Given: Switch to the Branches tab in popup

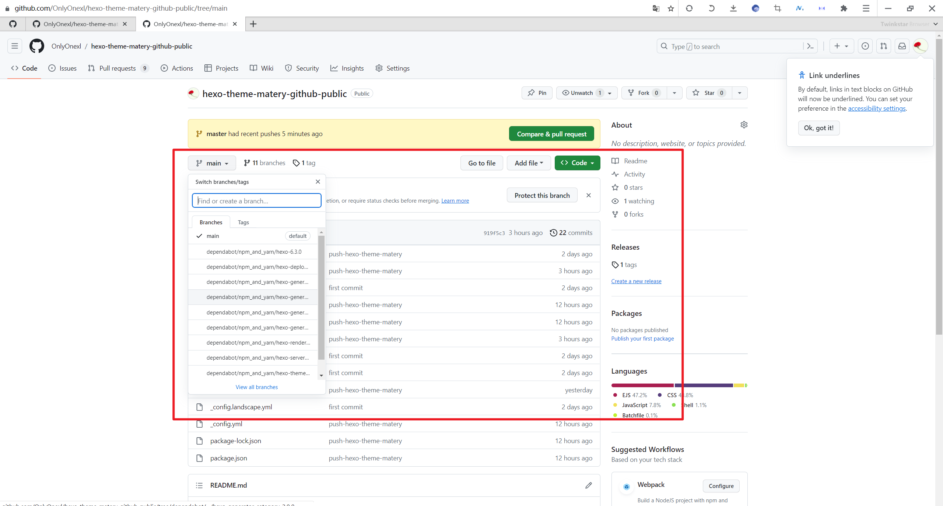Looking at the screenshot, I should click(x=211, y=222).
